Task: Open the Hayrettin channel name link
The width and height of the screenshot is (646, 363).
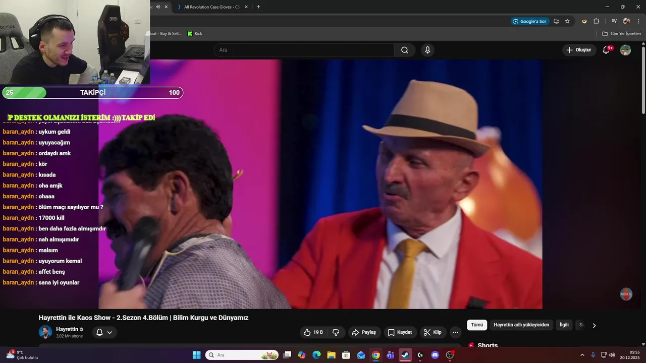Action: click(67, 329)
